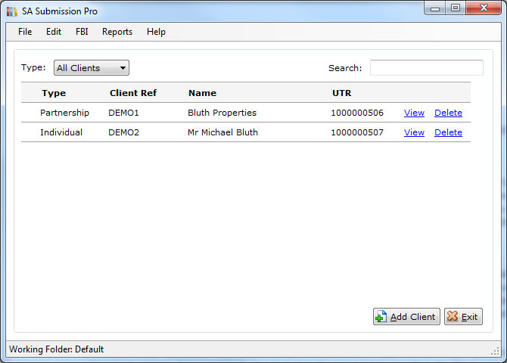This screenshot has width=507, height=363.
Task: Maximize the SA Submission Pro window
Action: pyautogui.click(x=455, y=8)
